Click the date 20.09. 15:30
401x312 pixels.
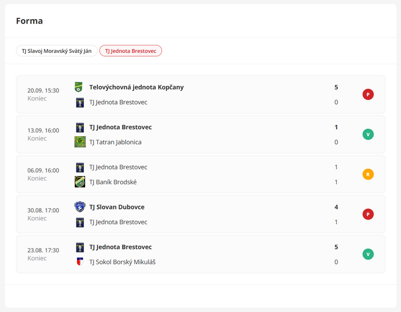43,90
